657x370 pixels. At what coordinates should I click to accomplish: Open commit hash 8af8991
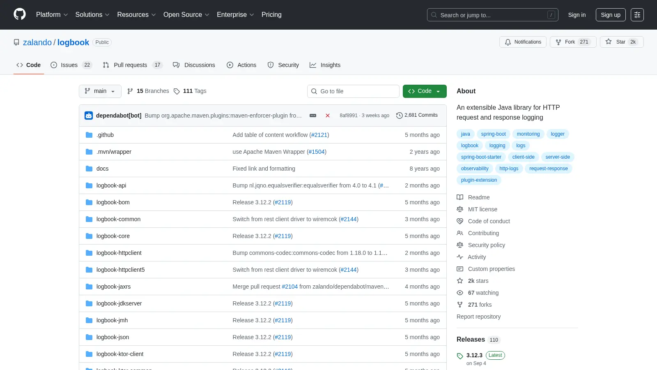point(349,116)
